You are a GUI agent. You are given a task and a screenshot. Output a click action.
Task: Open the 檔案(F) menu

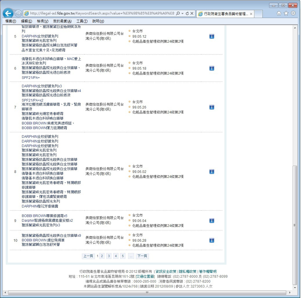[x=10, y=21]
